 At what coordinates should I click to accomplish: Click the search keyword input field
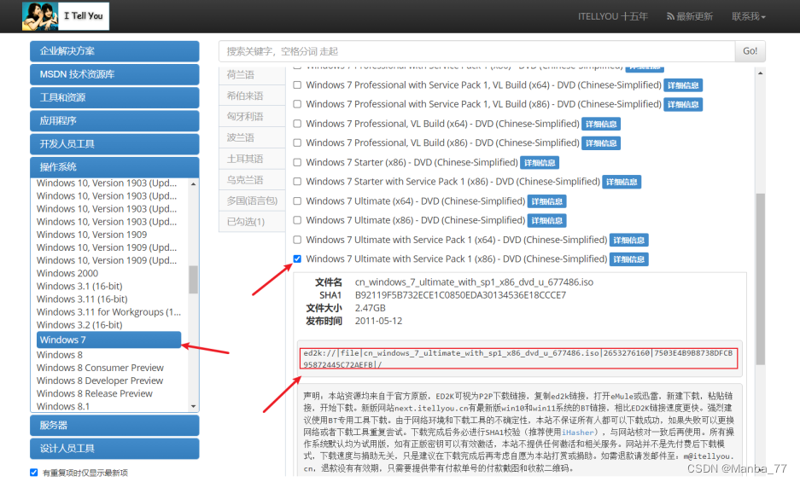[477, 51]
